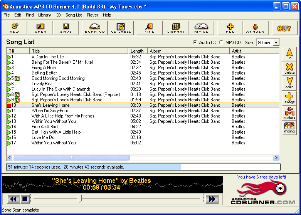301x215 pixels.
Task: Open the Library menu
Action: click(x=45, y=15)
